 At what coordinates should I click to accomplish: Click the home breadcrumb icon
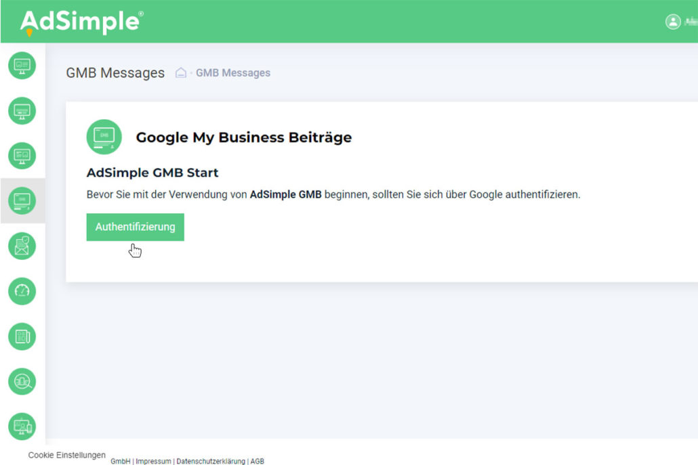tap(181, 73)
